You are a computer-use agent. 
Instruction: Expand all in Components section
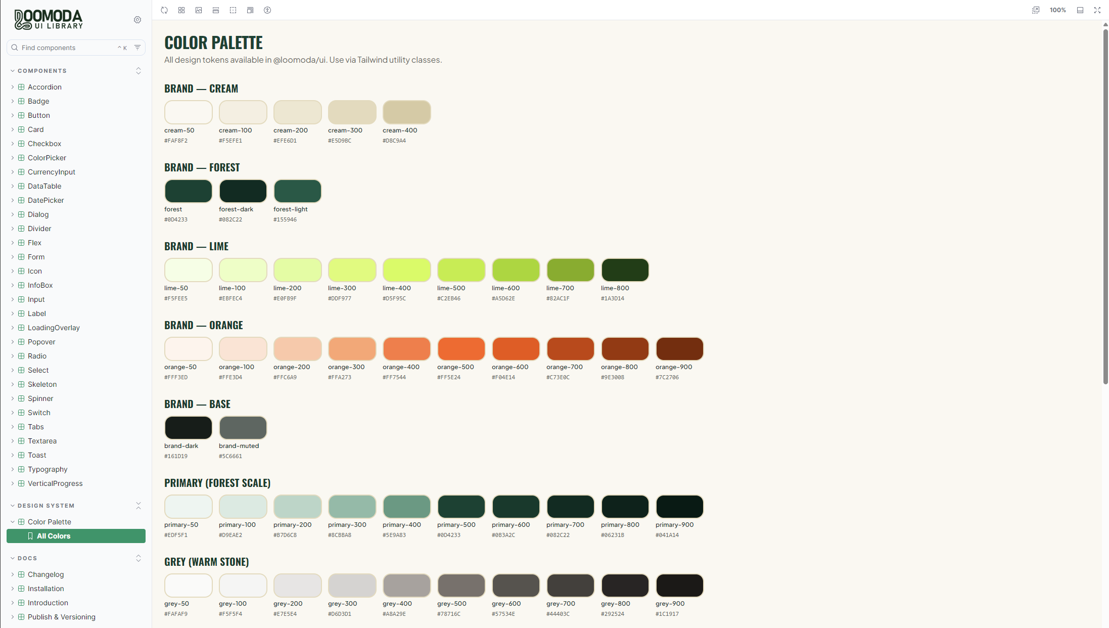point(138,71)
